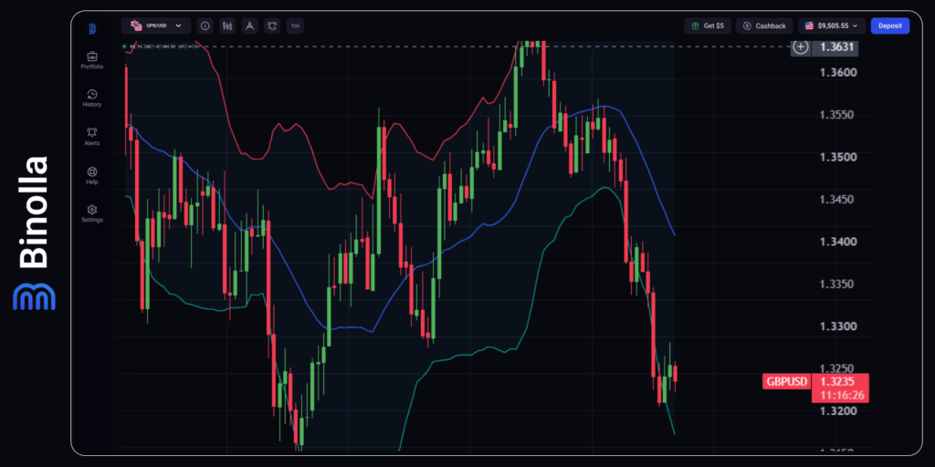
Task: Open the candlestick chart type icon
Action: click(x=227, y=26)
